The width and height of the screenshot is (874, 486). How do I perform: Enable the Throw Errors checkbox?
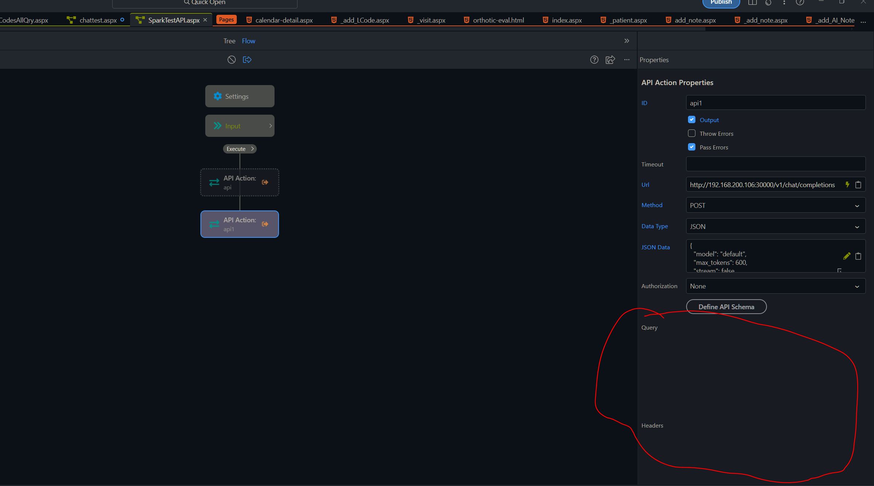click(692, 133)
